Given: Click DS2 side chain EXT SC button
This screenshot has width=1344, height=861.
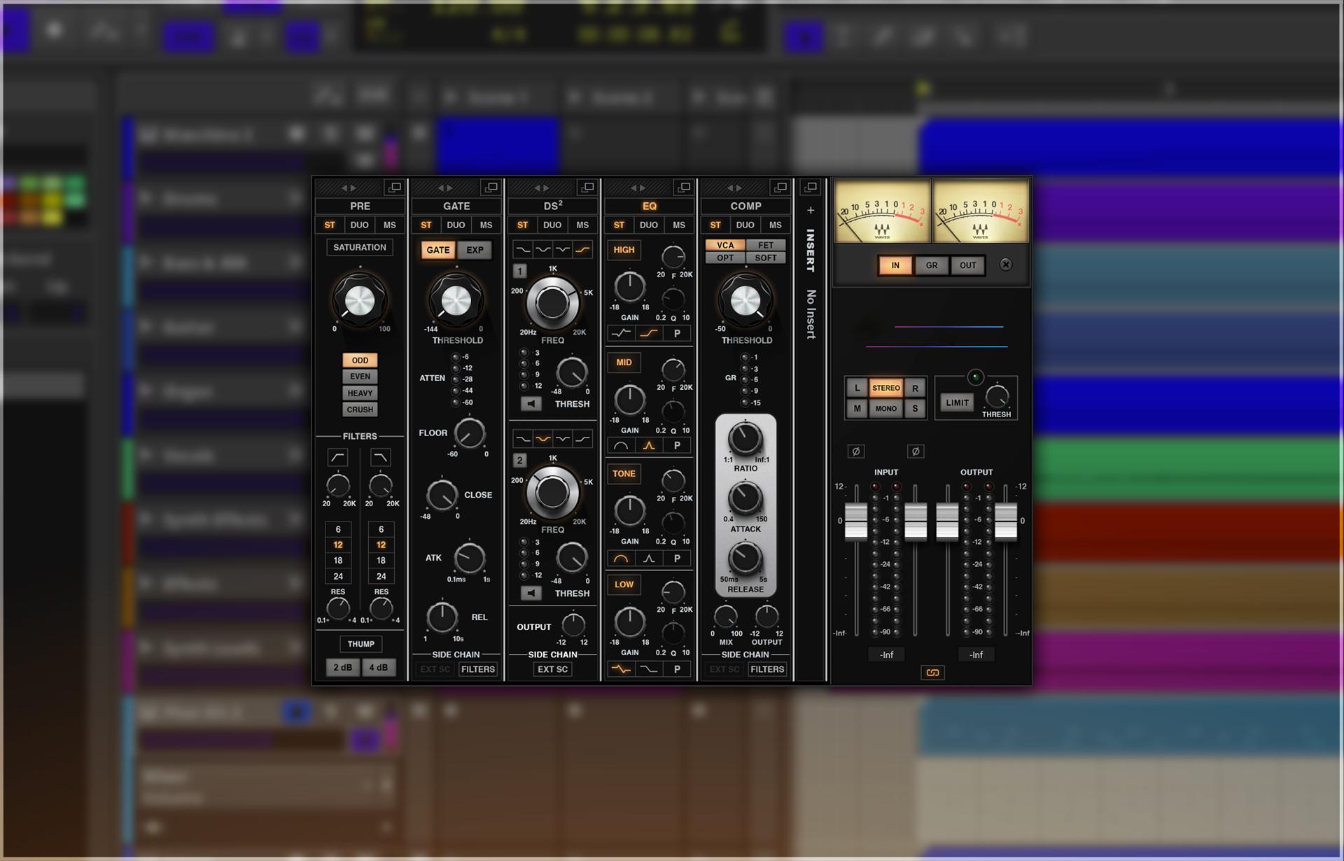Looking at the screenshot, I should [553, 669].
